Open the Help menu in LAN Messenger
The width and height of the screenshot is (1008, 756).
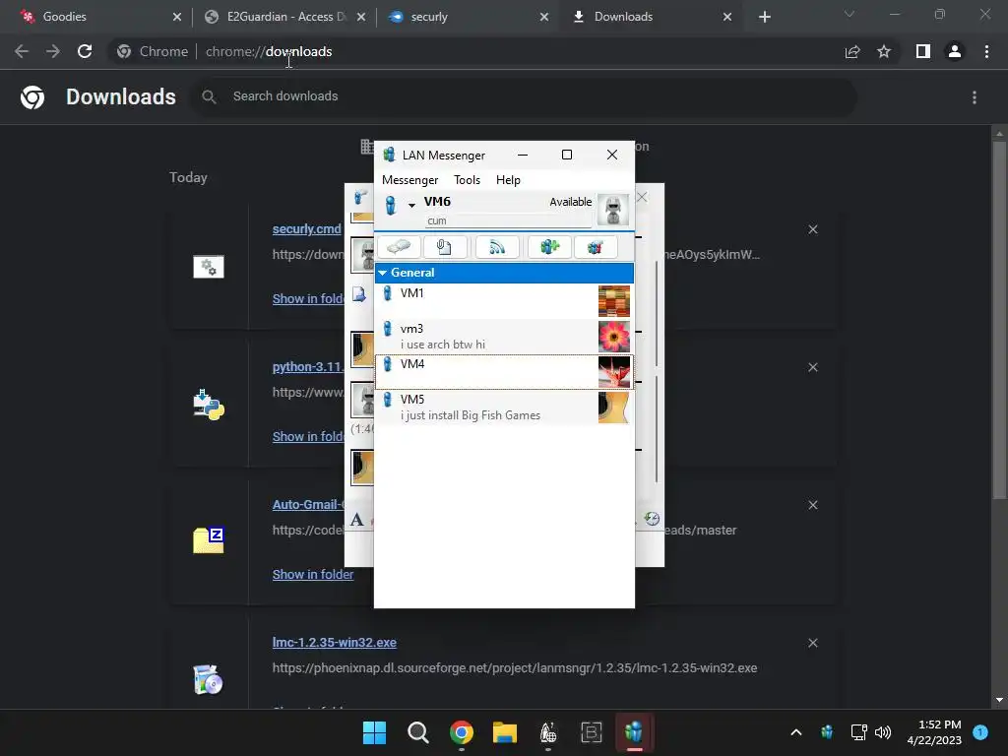pyautogui.click(x=508, y=180)
